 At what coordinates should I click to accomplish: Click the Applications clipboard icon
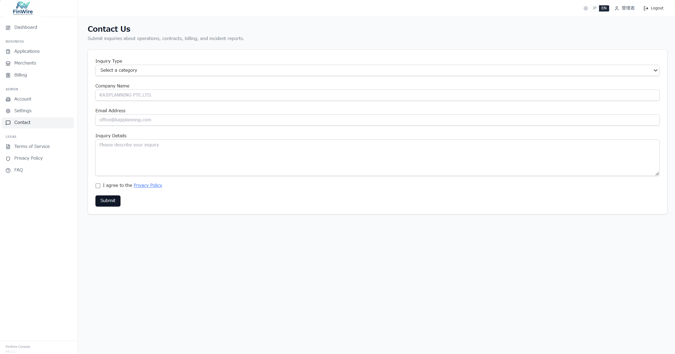[8, 51]
